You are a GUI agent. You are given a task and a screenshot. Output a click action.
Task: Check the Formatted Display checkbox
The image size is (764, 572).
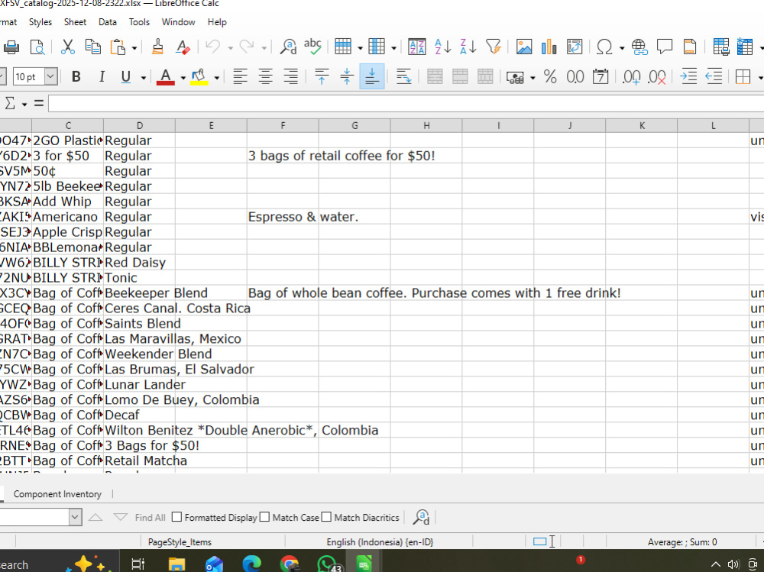tap(177, 517)
